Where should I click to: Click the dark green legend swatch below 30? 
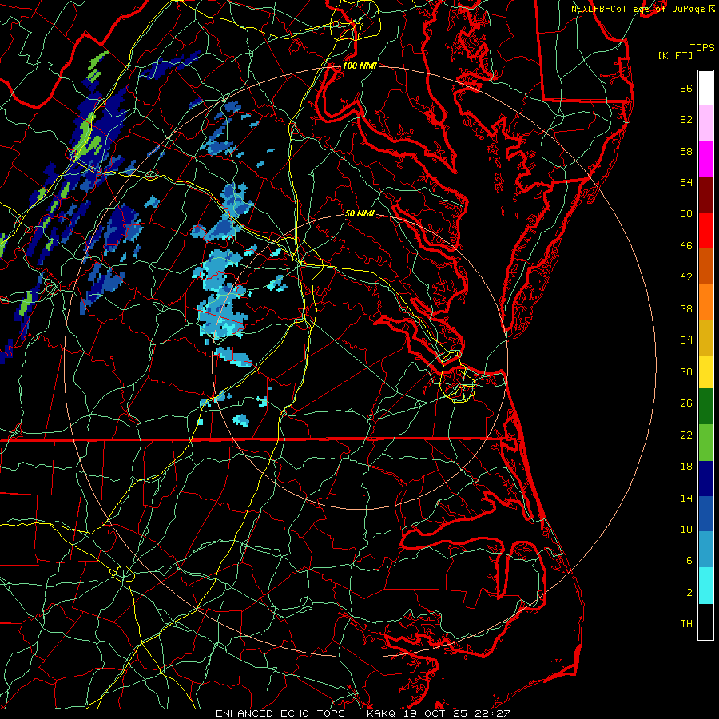tap(705, 407)
